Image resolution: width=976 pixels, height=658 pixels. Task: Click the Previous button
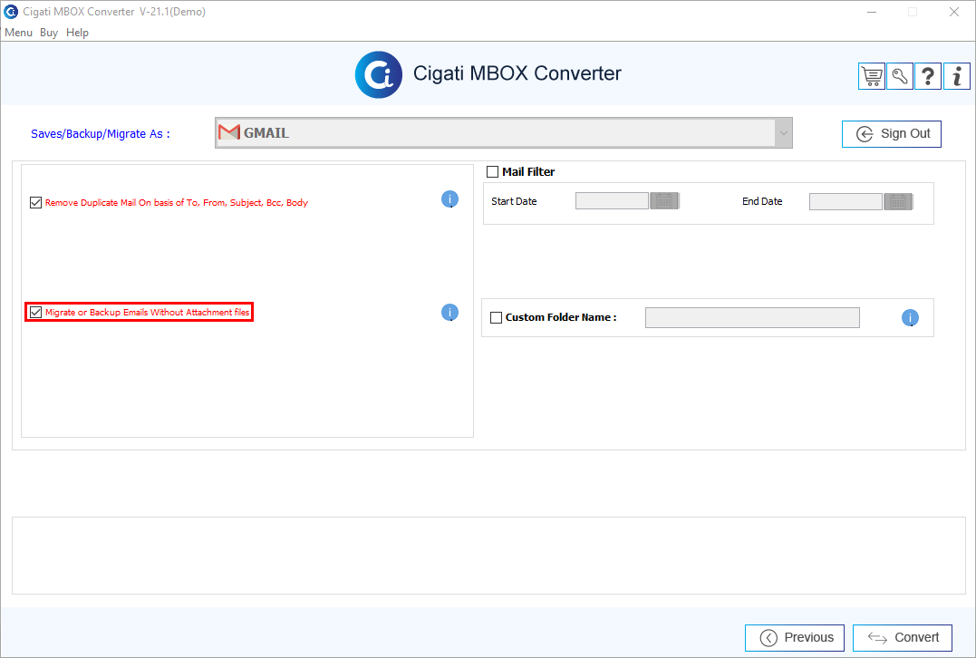pyautogui.click(x=795, y=637)
